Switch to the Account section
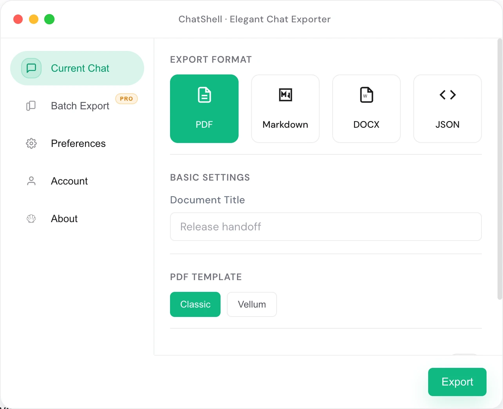The width and height of the screenshot is (503, 409). pyautogui.click(x=77, y=181)
